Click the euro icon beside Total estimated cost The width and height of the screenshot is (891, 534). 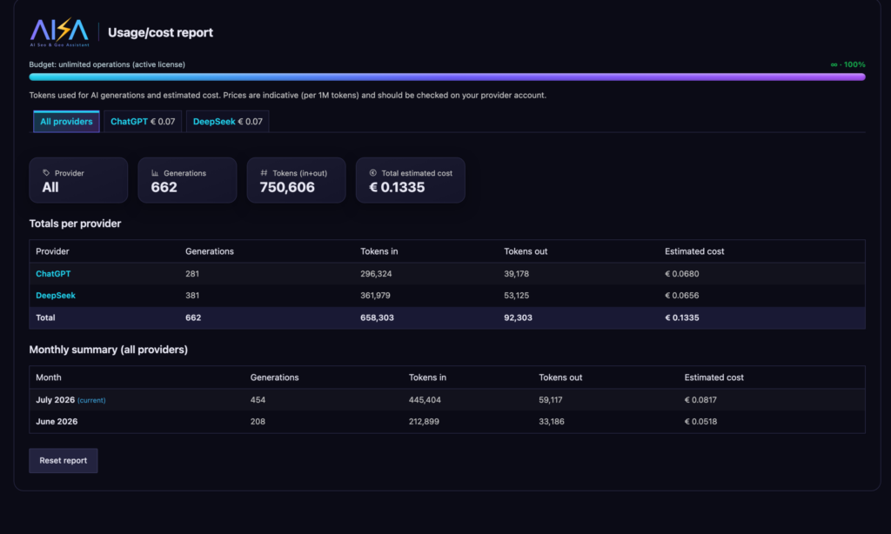pos(372,173)
